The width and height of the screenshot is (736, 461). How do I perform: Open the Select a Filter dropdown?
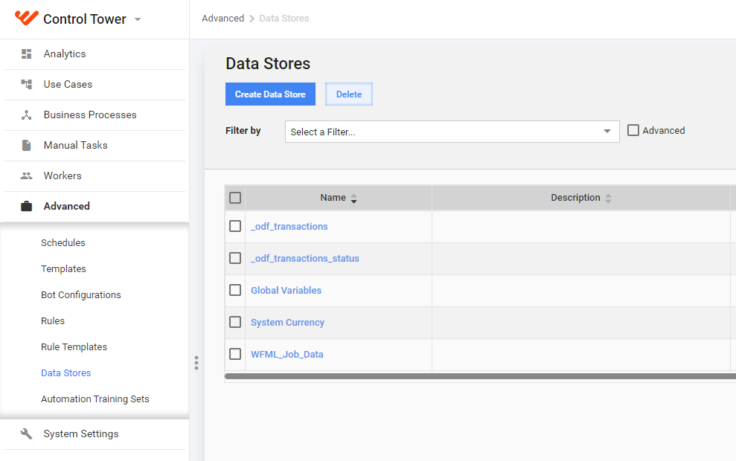click(x=452, y=132)
